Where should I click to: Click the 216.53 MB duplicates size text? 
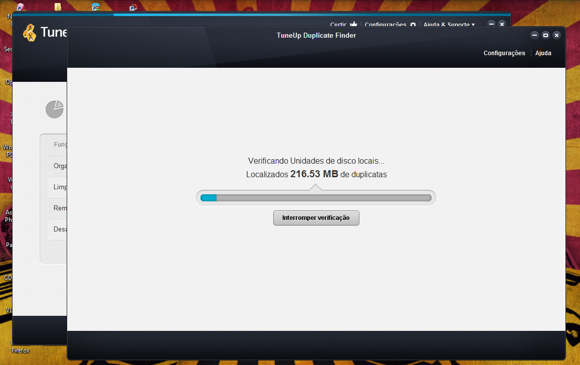point(314,174)
